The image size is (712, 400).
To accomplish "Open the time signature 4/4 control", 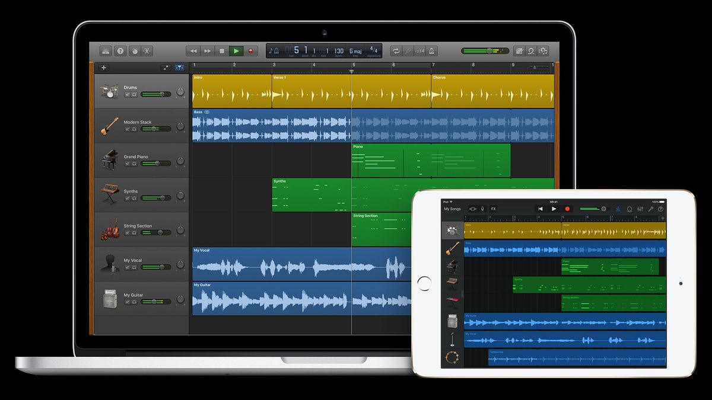I will tap(375, 50).
